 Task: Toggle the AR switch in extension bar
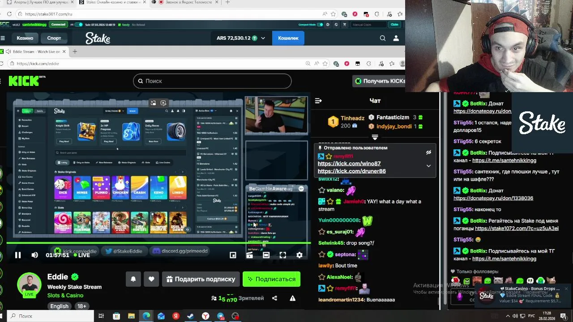77,25
